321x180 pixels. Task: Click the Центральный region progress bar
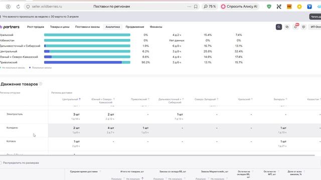tap(87, 51)
